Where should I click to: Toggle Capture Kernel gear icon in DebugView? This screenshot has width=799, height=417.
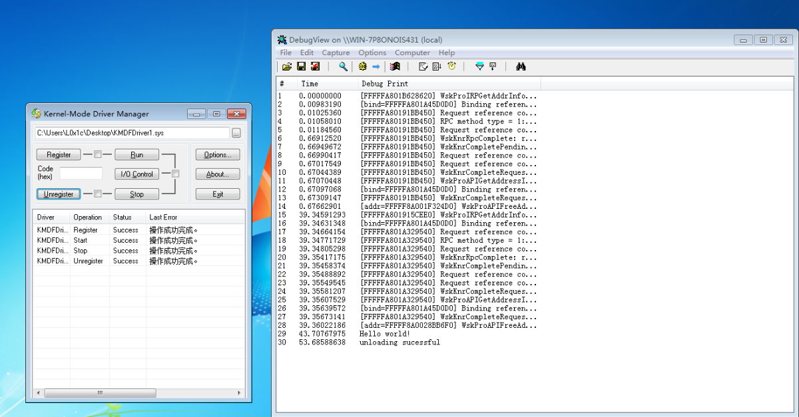coord(362,67)
